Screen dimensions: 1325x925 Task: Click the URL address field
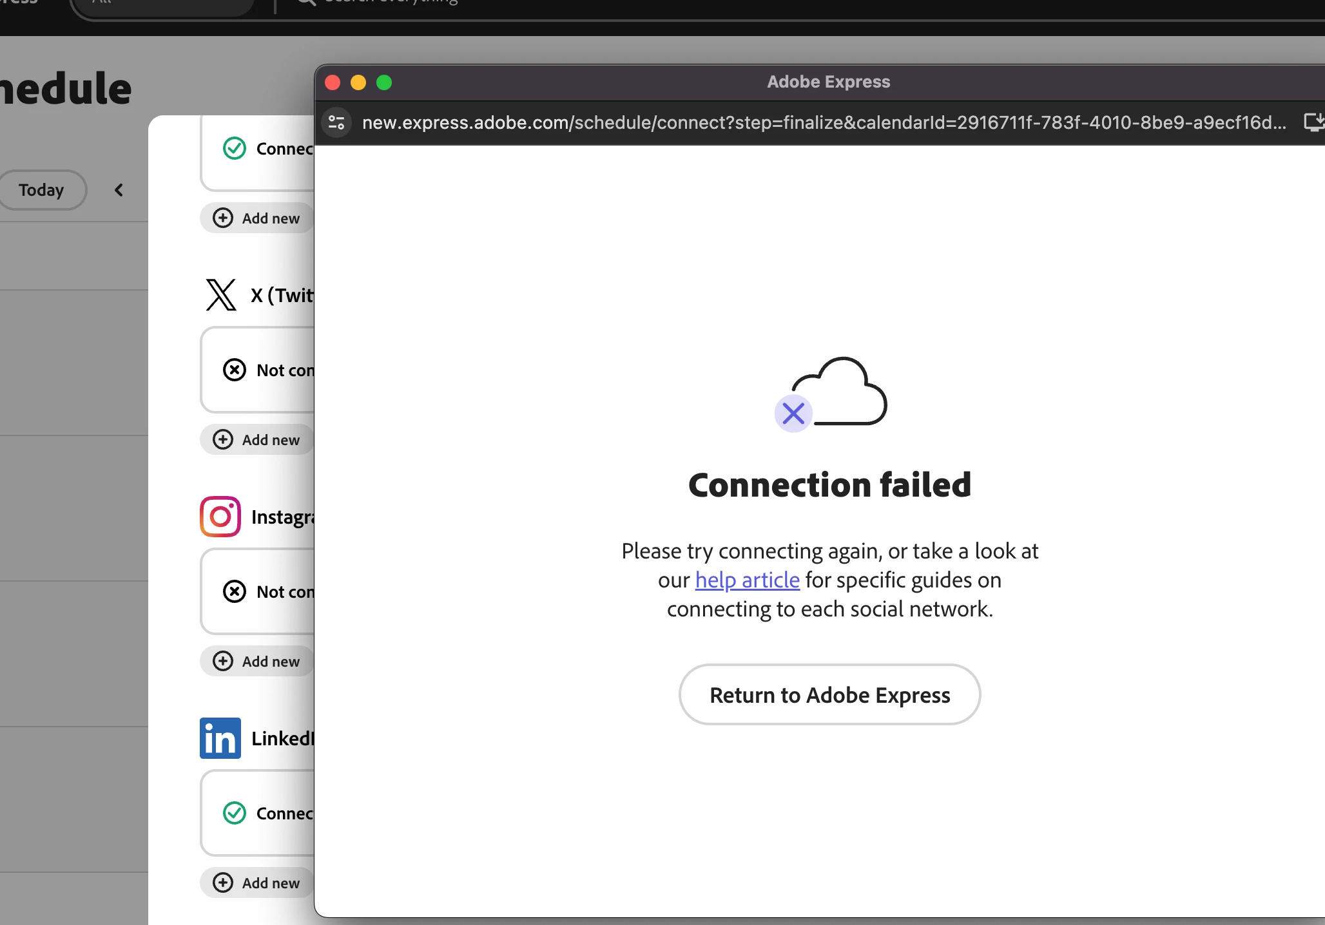pos(824,122)
